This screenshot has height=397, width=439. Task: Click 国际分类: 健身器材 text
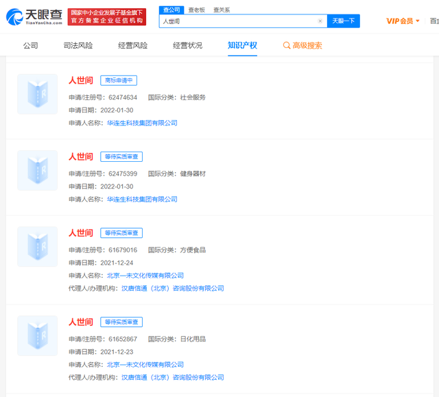177,173
